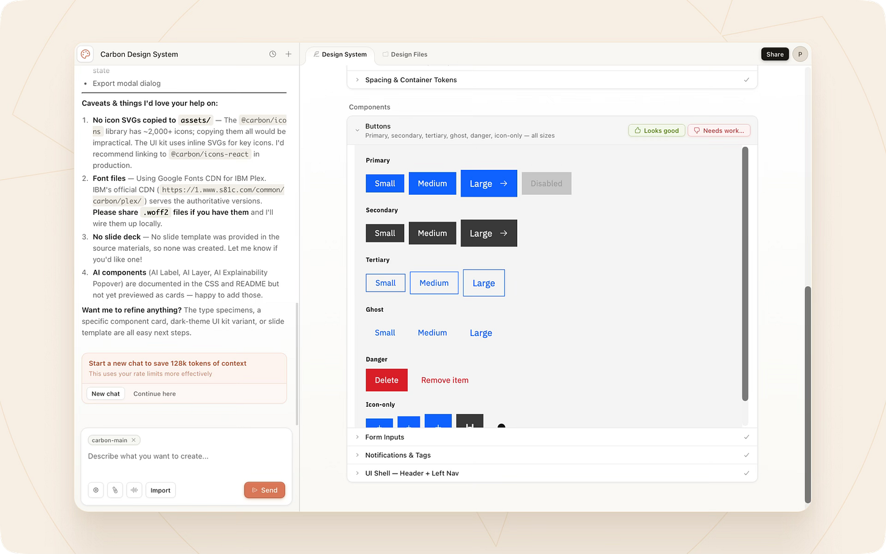The image size is (886, 554).
Task: Collapse the Buttons section chevron
Action: [x=357, y=130]
